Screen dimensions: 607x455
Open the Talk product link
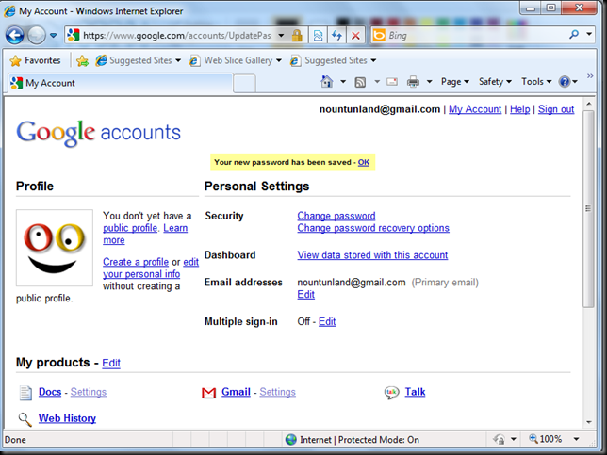415,392
